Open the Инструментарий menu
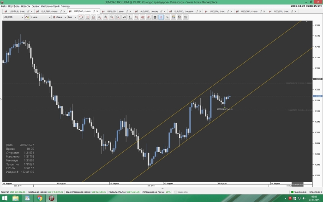Screen dimensions: 323x202 pyautogui.click(x=50, y=6)
